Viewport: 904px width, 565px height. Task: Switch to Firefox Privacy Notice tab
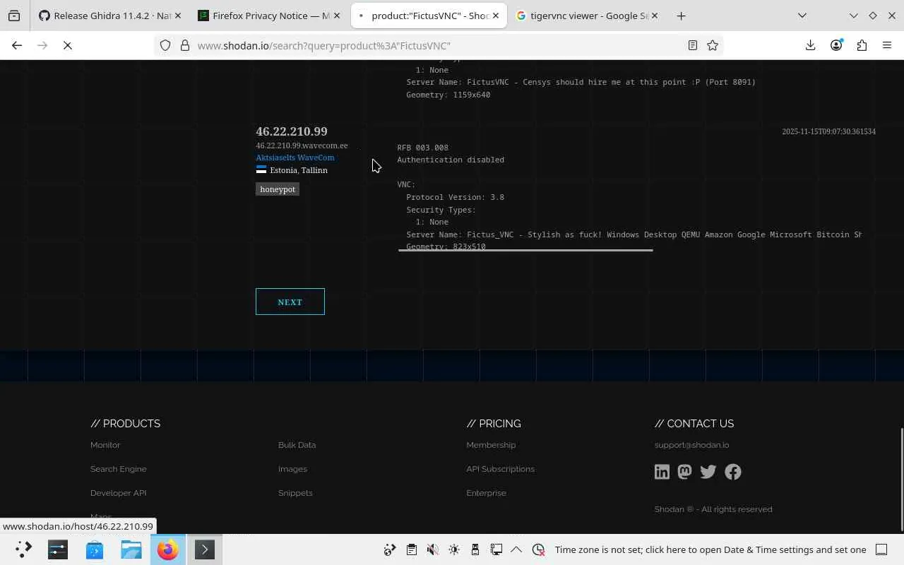[x=269, y=16]
